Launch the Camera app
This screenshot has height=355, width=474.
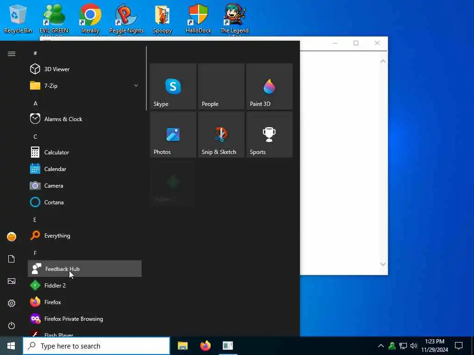pyautogui.click(x=85, y=185)
